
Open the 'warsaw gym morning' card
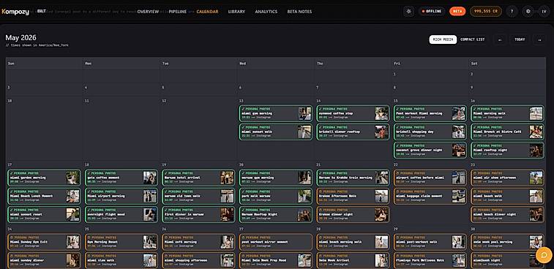pyautogui.click(x=276, y=178)
